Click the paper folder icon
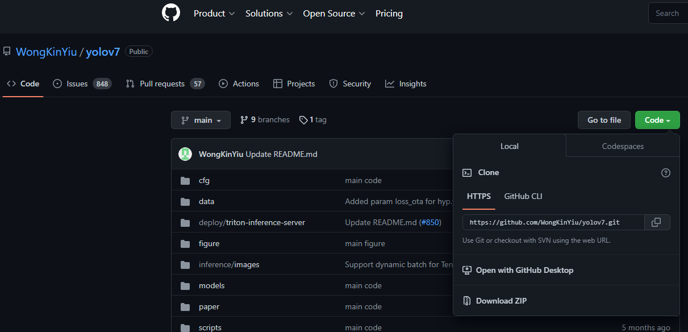The image size is (688, 332). (185, 307)
